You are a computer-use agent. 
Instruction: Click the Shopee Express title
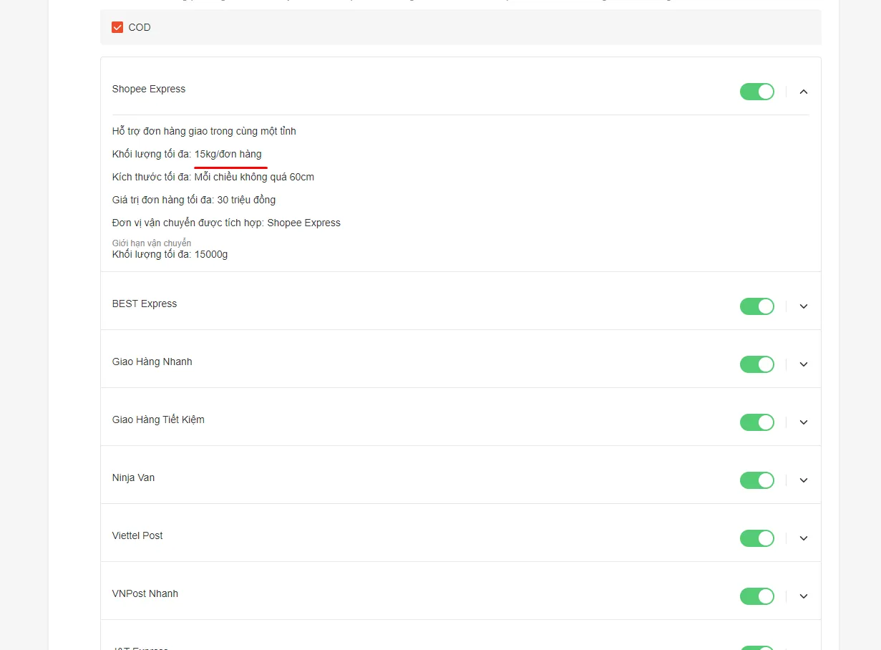click(x=149, y=89)
